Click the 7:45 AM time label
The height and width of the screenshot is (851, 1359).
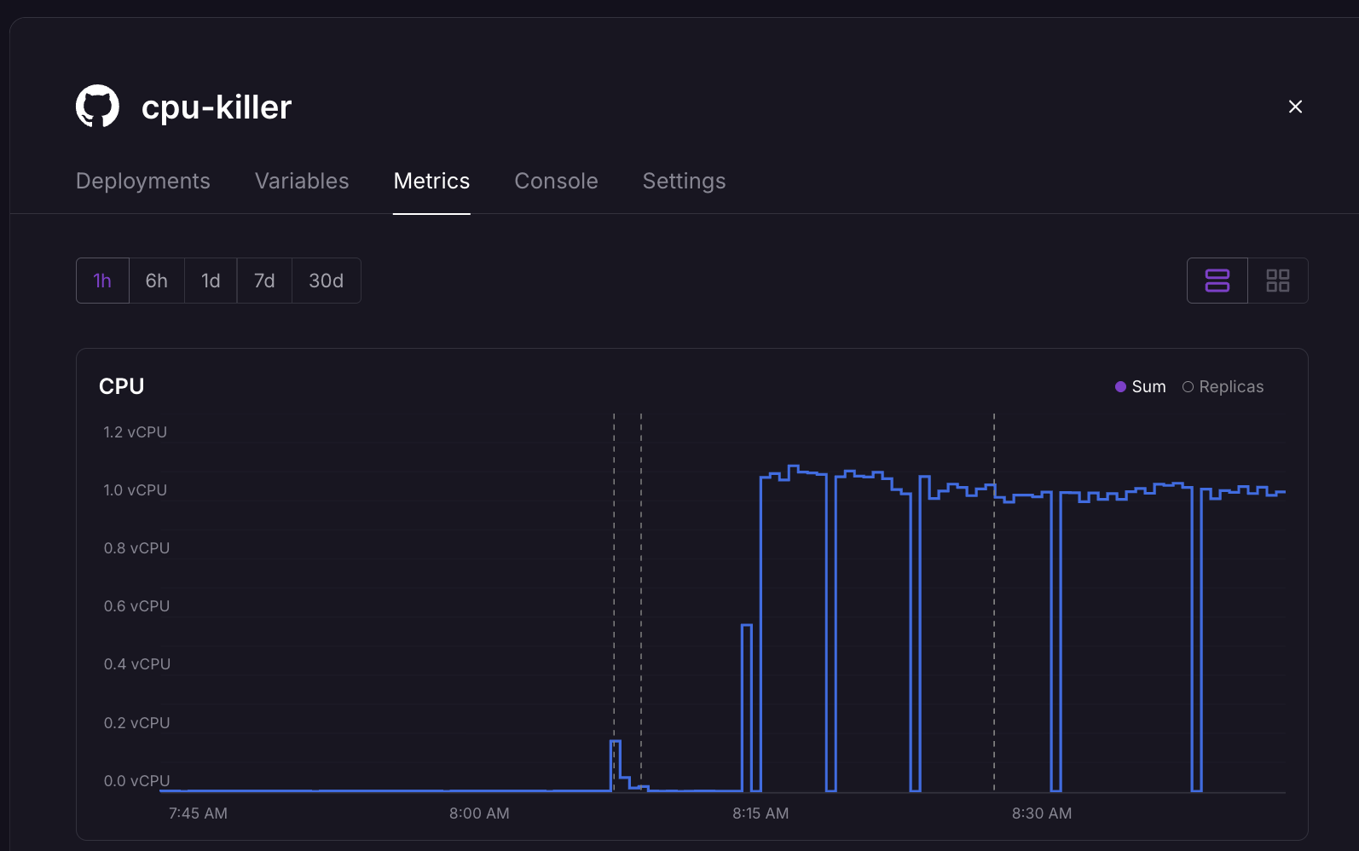[x=198, y=813]
